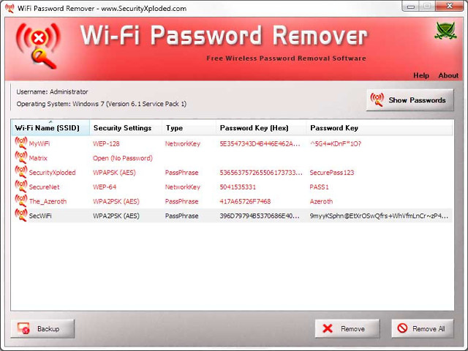Sort list by Security Settings column
The height and width of the screenshot is (351, 468).
click(122, 128)
